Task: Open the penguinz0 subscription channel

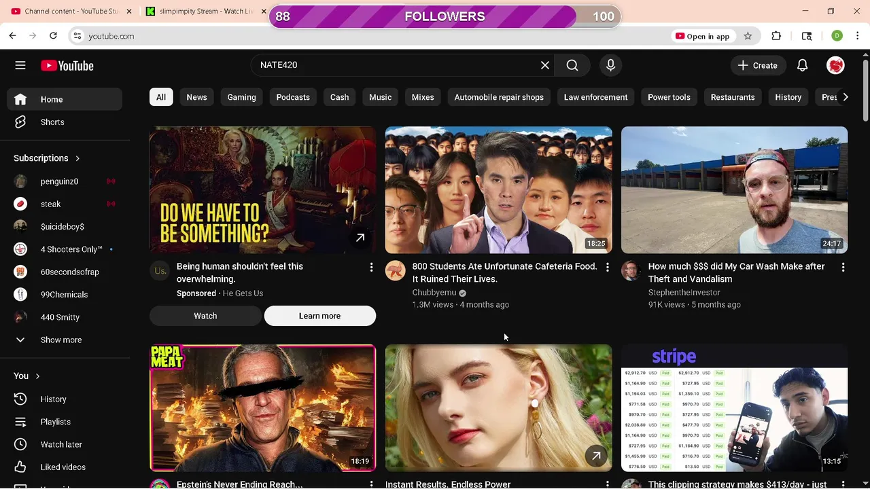Action: [65, 181]
